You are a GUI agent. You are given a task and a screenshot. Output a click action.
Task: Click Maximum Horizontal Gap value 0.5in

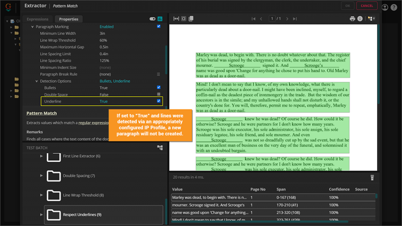104,47
